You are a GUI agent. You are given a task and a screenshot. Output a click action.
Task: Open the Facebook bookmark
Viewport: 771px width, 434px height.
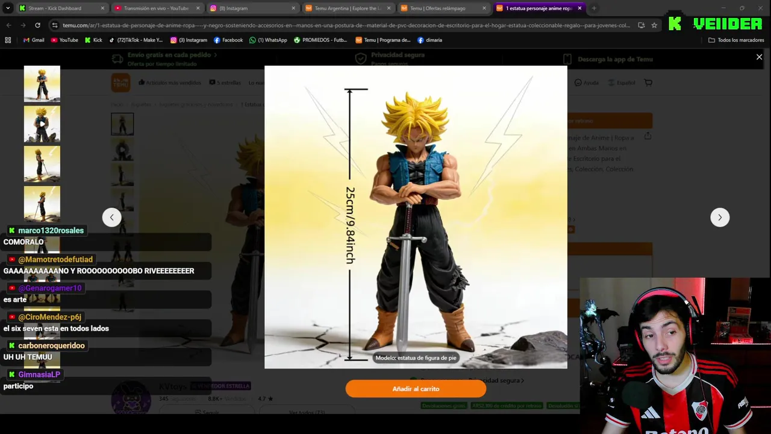coord(228,40)
